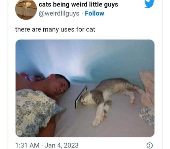Open the tweet info circle icon
Image resolution: width=170 pixels, height=149 pixels.
pos(150,145)
